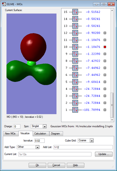Choose the occupancy icon of orbital 6
117x171 pixels.
coord(75,75)
